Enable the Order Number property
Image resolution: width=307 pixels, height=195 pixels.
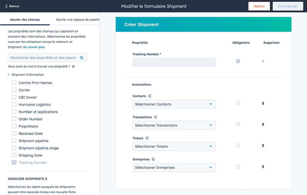click(14, 119)
